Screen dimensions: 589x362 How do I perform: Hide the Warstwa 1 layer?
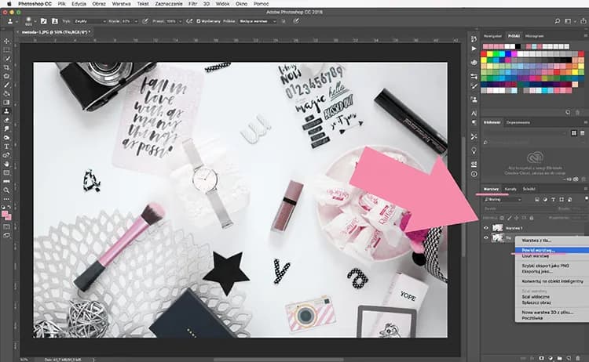coord(485,226)
